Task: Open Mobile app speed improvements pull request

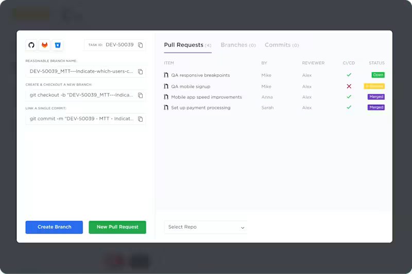Action: pos(206,97)
